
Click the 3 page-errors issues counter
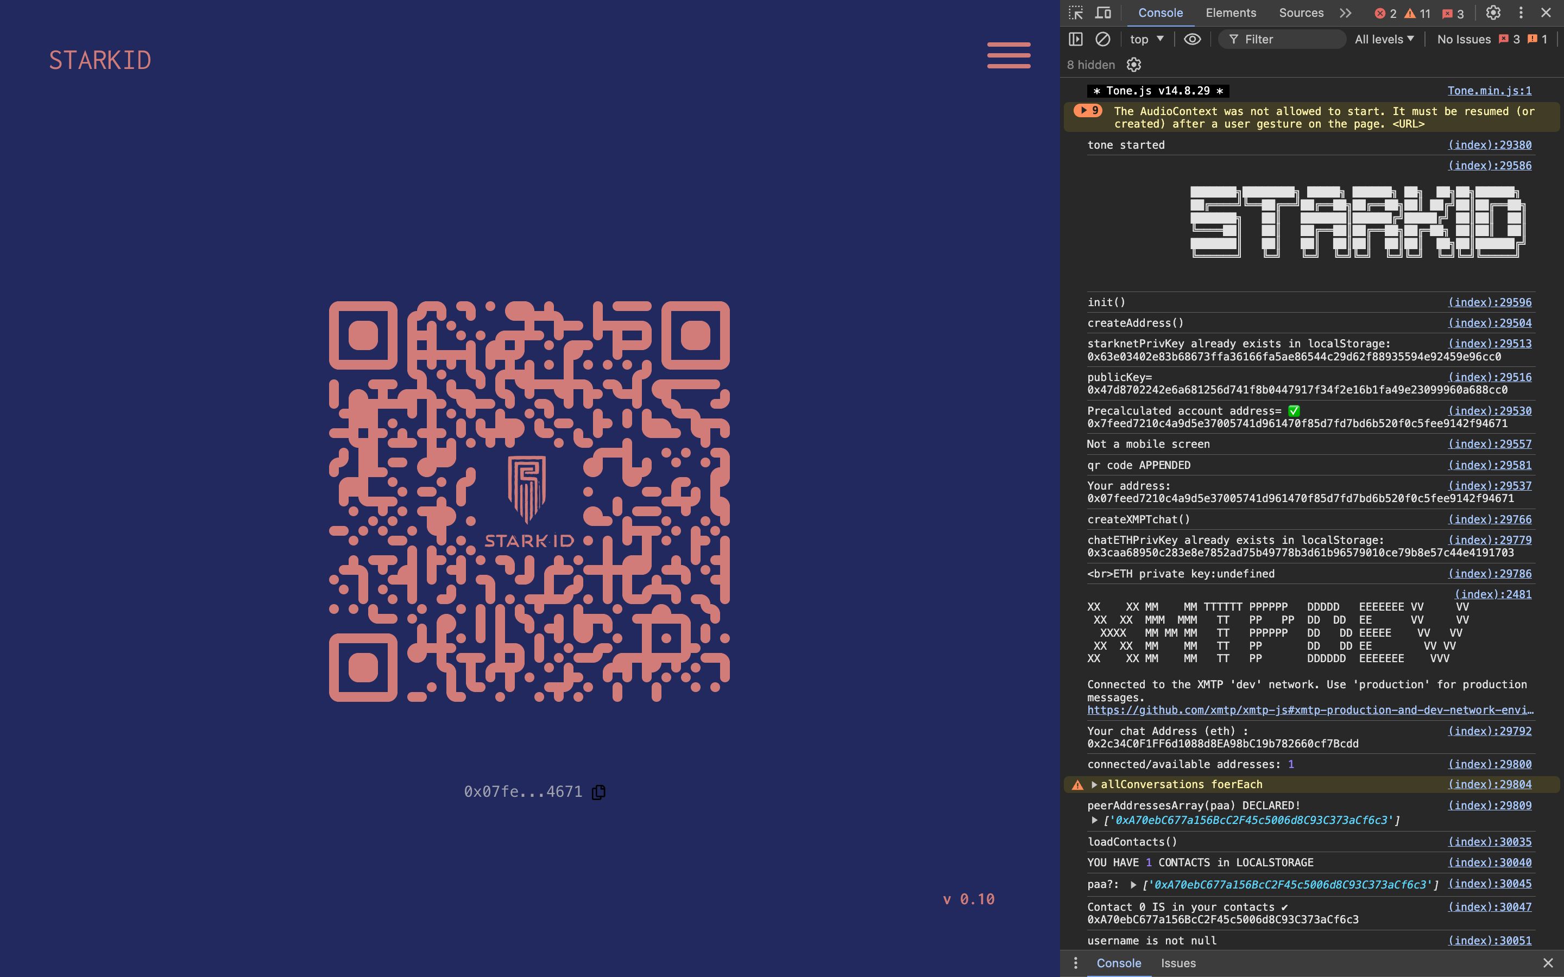coord(1510,40)
